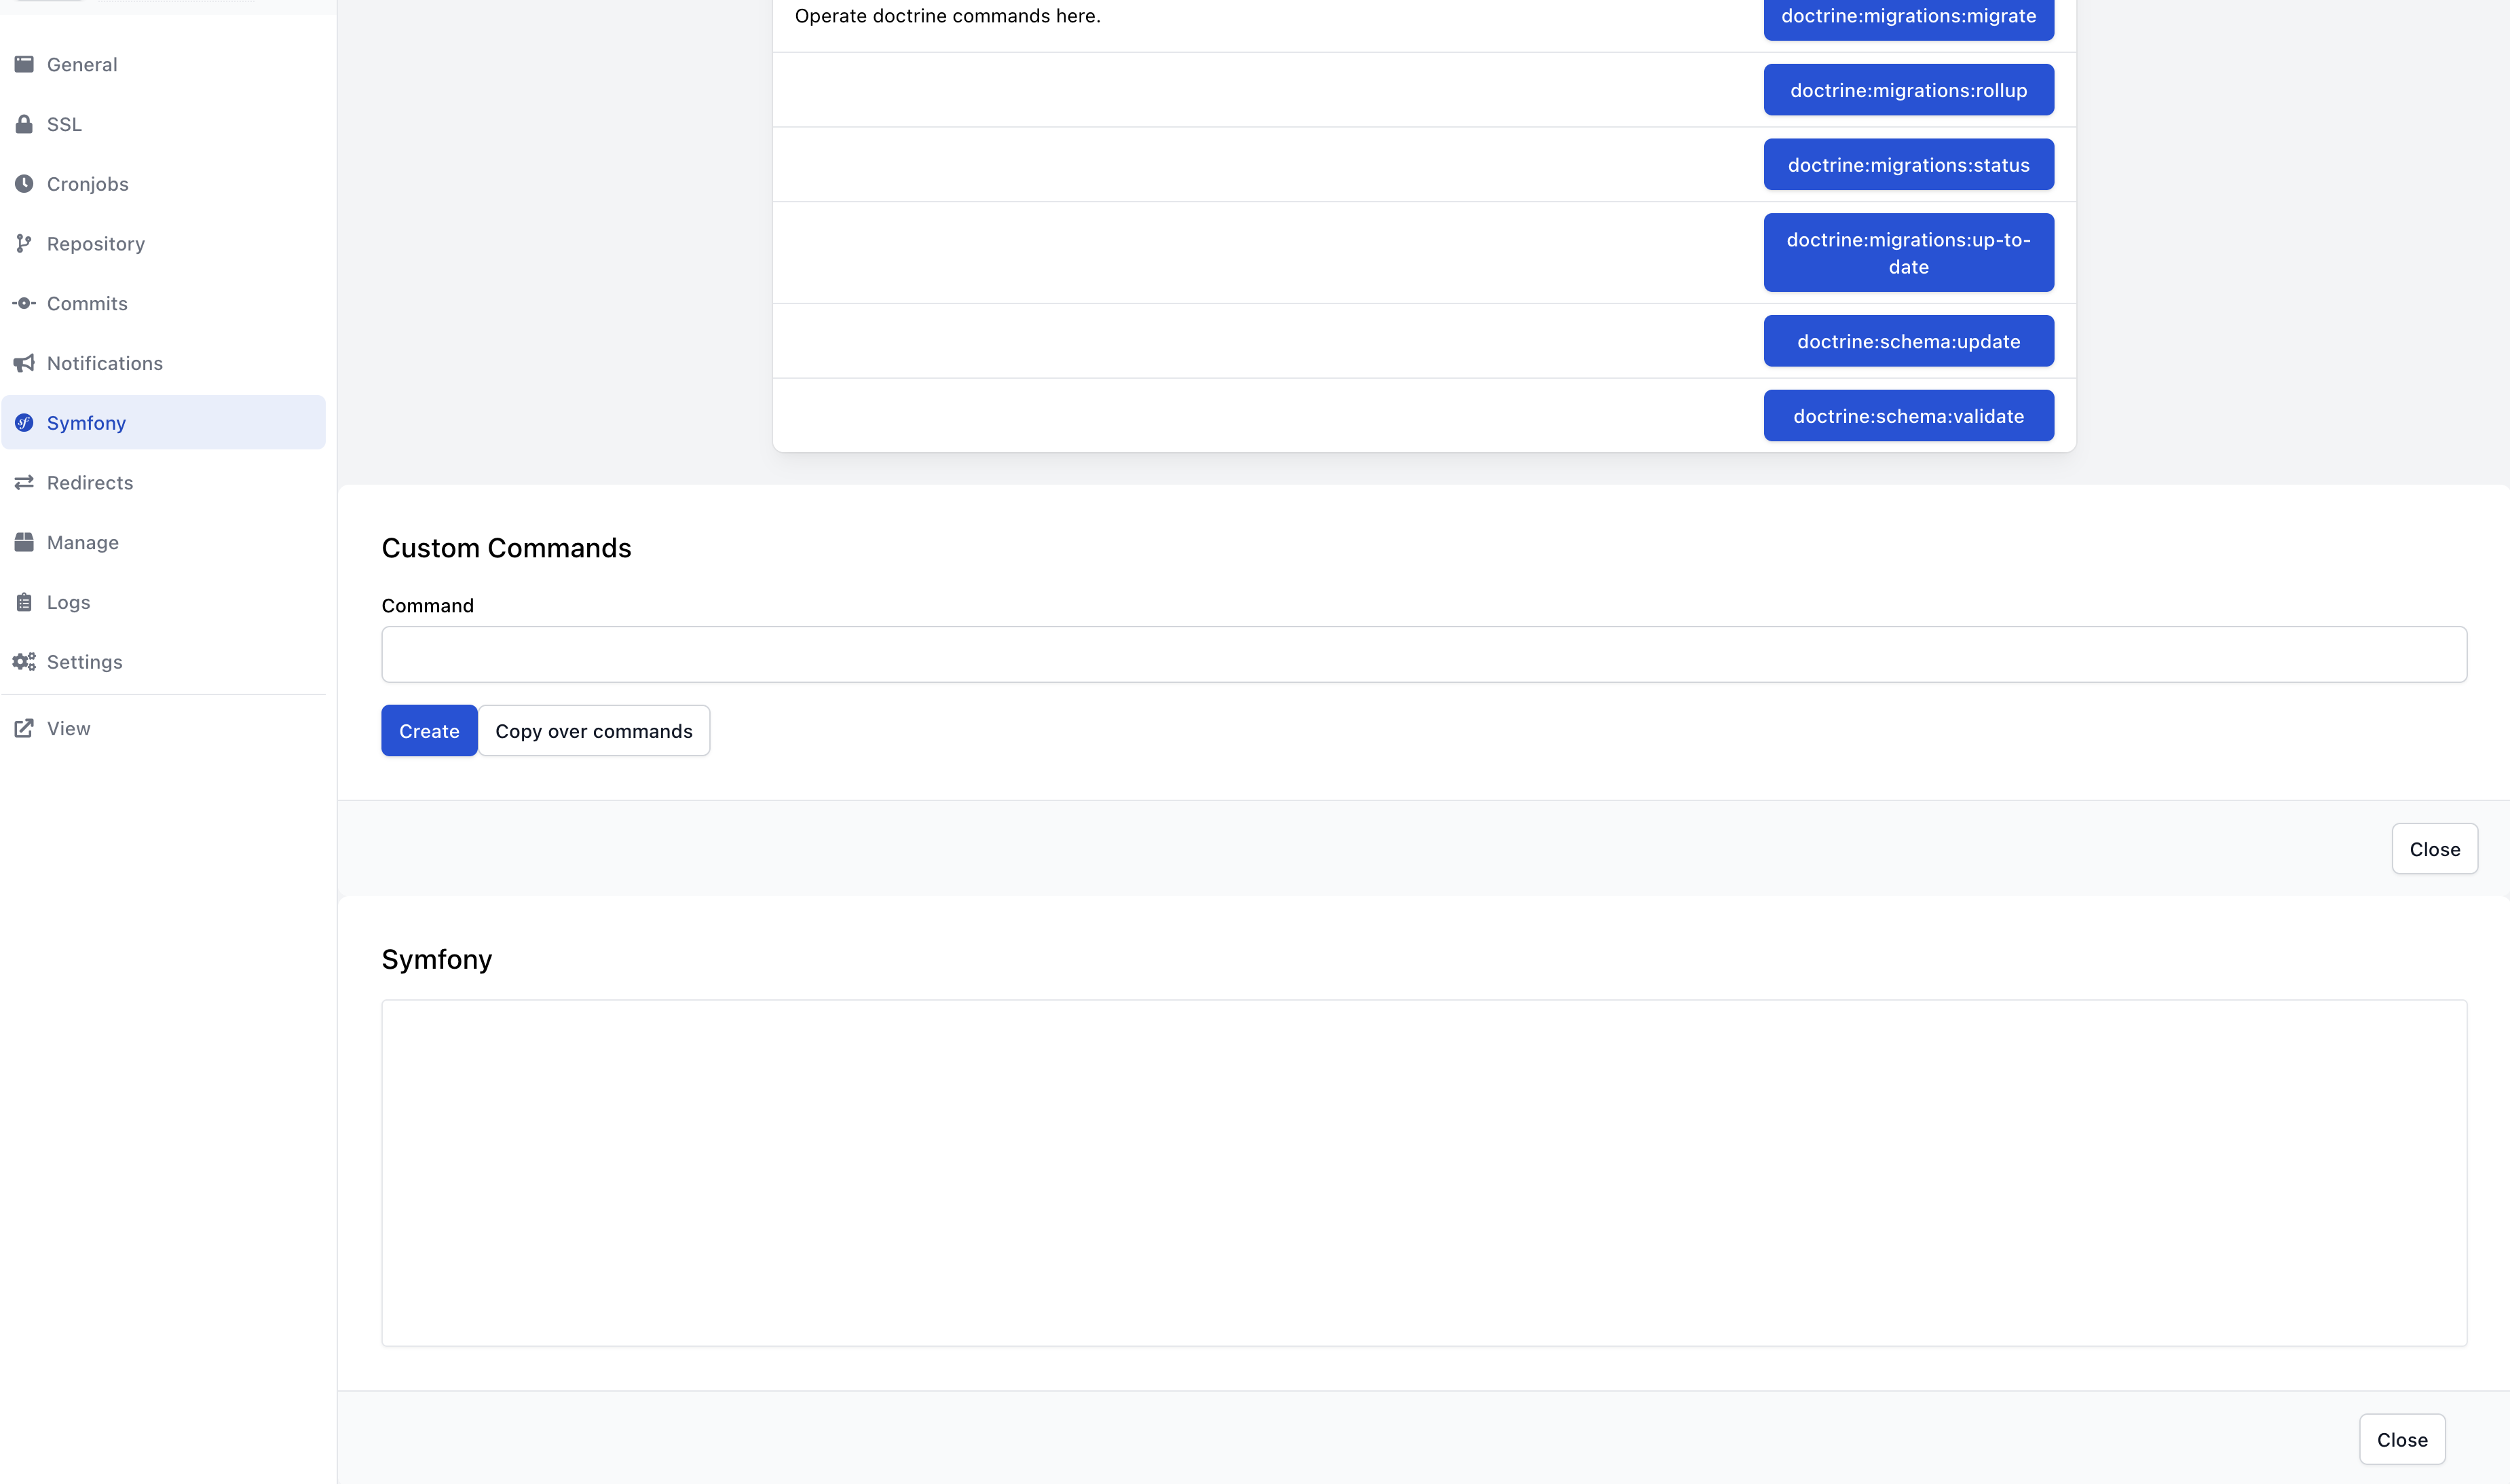Viewport: 2510px width, 1484px height.
Task: Focus the Command input field
Action: (1425, 655)
